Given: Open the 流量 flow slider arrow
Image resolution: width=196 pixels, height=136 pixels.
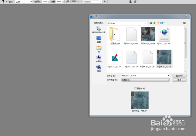Looking at the screenshot, I should tap(63, 2).
